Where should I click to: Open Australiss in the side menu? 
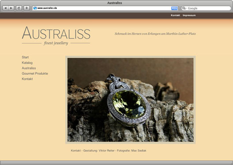pos(29,68)
